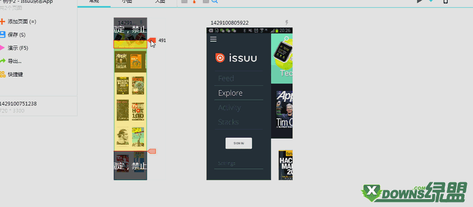Open the Explore menu entry
This screenshot has height=207, width=473.
[230, 93]
